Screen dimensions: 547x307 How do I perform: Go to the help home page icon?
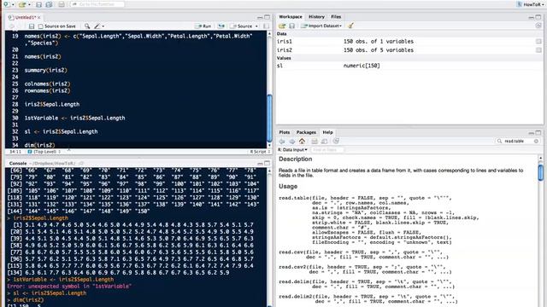point(302,142)
